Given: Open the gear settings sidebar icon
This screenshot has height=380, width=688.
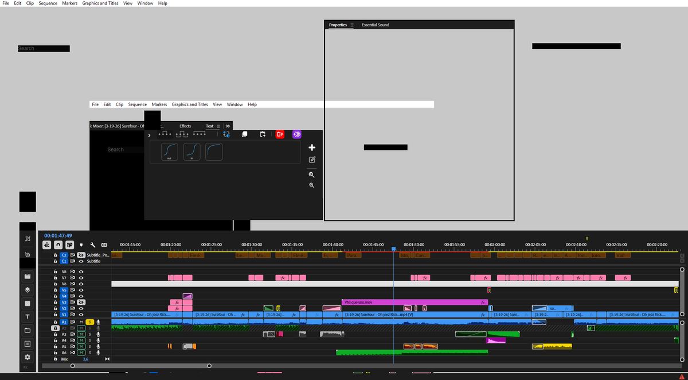Looking at the screenshot, I should 27,357.
